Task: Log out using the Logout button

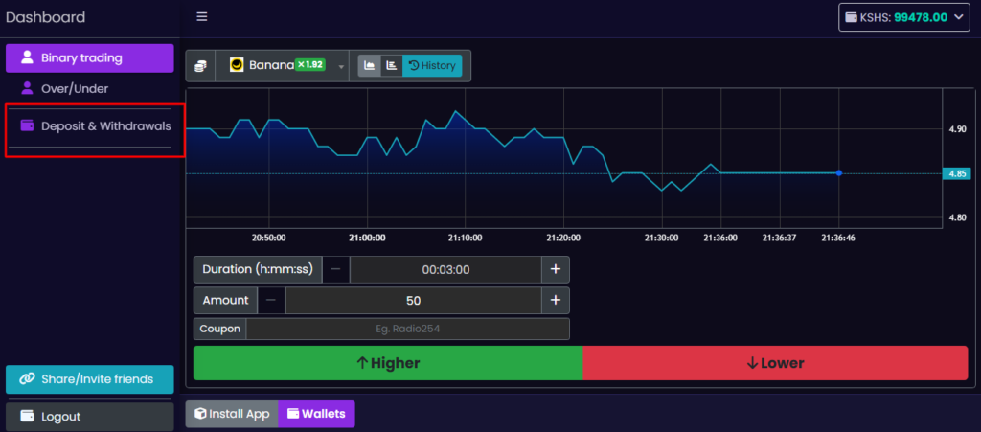Action: tap(90, 417)
